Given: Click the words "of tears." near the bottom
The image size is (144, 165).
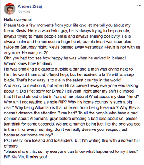Looking at the screenshot, I should click(11, 146).
